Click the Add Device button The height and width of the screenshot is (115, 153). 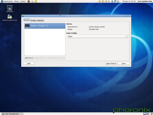[29, 58]
